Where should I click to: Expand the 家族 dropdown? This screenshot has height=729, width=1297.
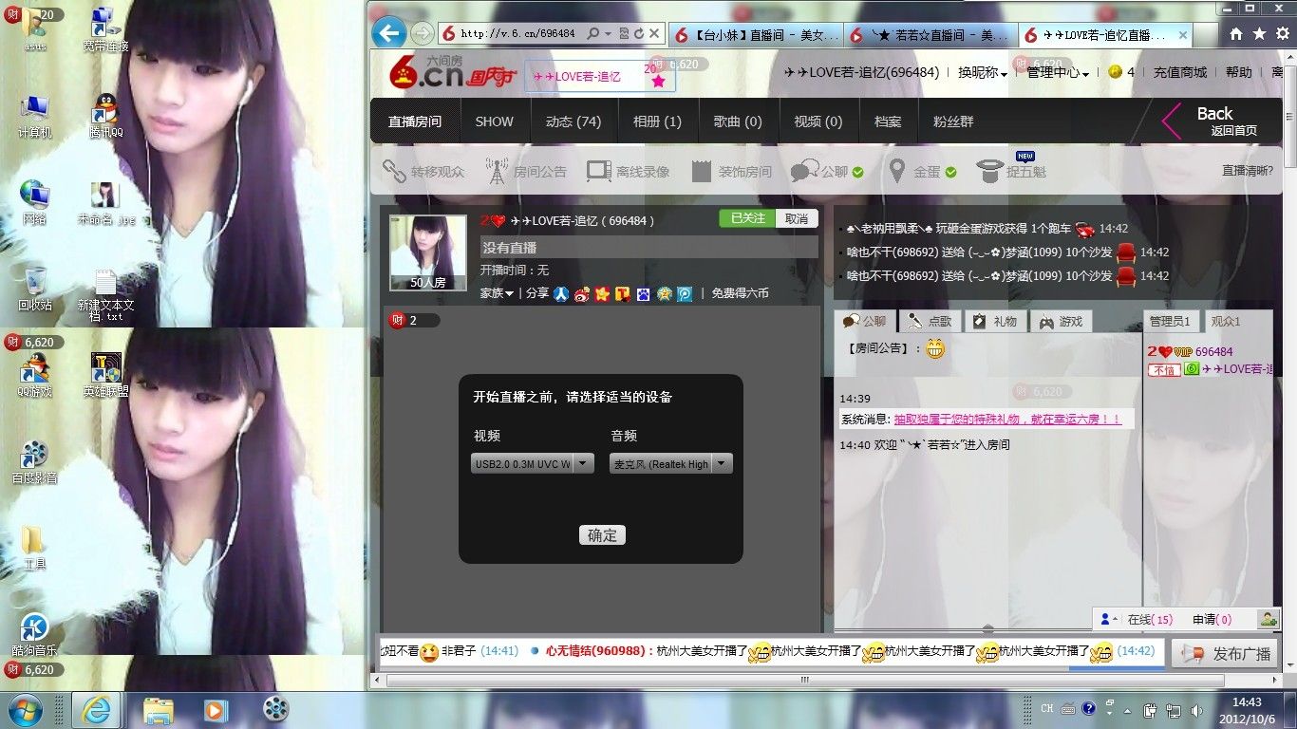497,293
